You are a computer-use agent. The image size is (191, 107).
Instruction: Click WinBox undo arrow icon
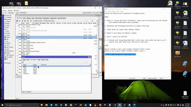[x=3, y=13]
